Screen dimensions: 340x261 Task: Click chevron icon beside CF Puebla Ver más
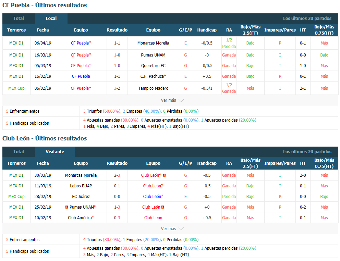point(181,101)
